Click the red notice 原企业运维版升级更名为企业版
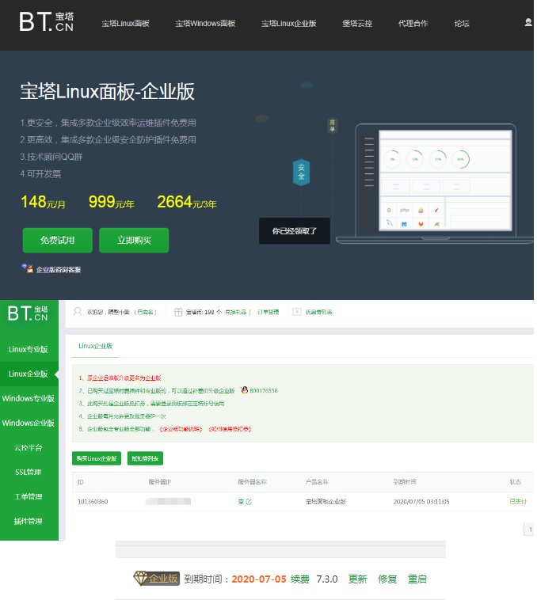 [x=124, y=378]
